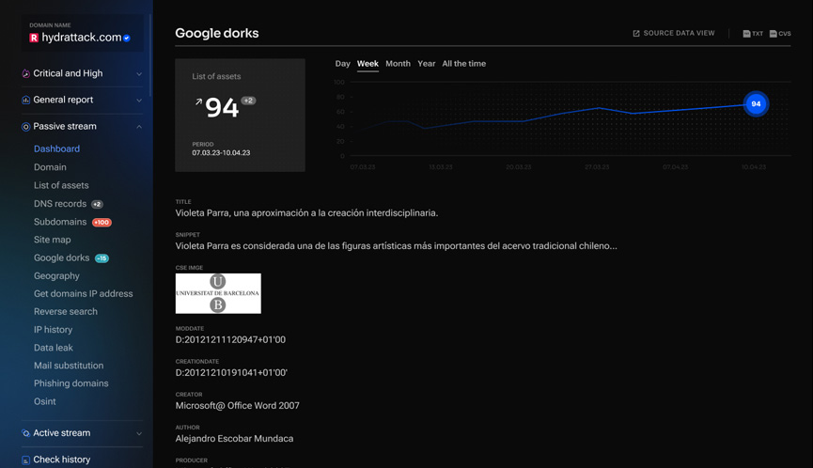Expand the Critical and High section
The image size is (813, 468).
tap(139, 74)
